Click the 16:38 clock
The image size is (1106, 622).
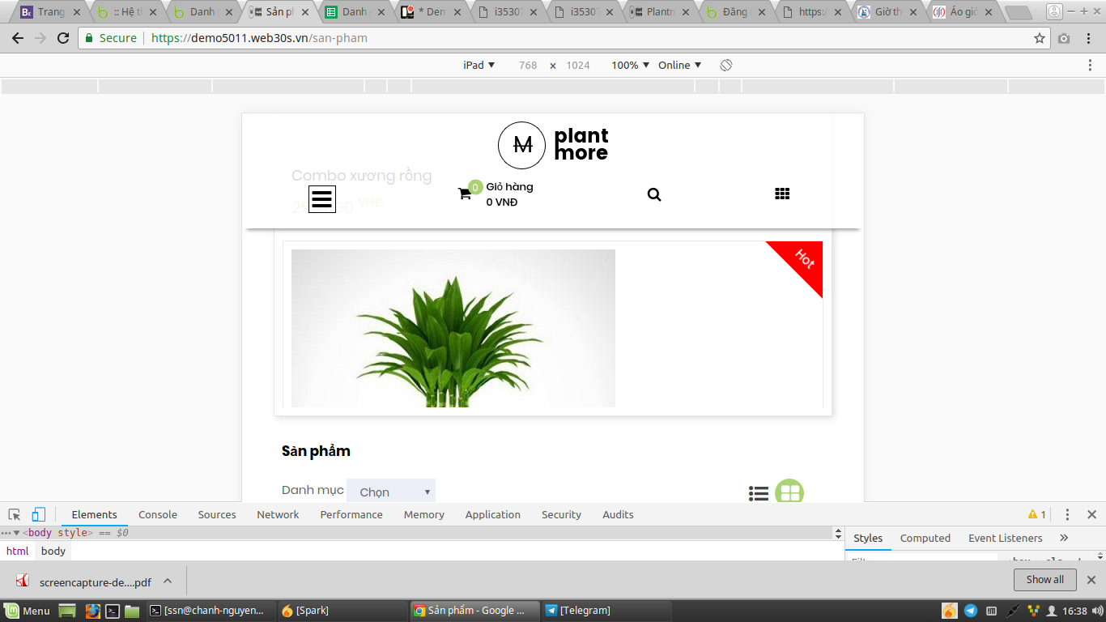(1074, 611)
